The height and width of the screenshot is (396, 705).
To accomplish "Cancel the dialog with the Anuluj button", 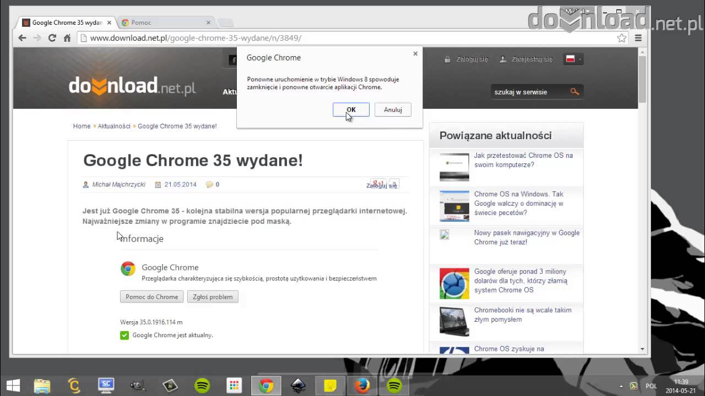I will 393,109.
